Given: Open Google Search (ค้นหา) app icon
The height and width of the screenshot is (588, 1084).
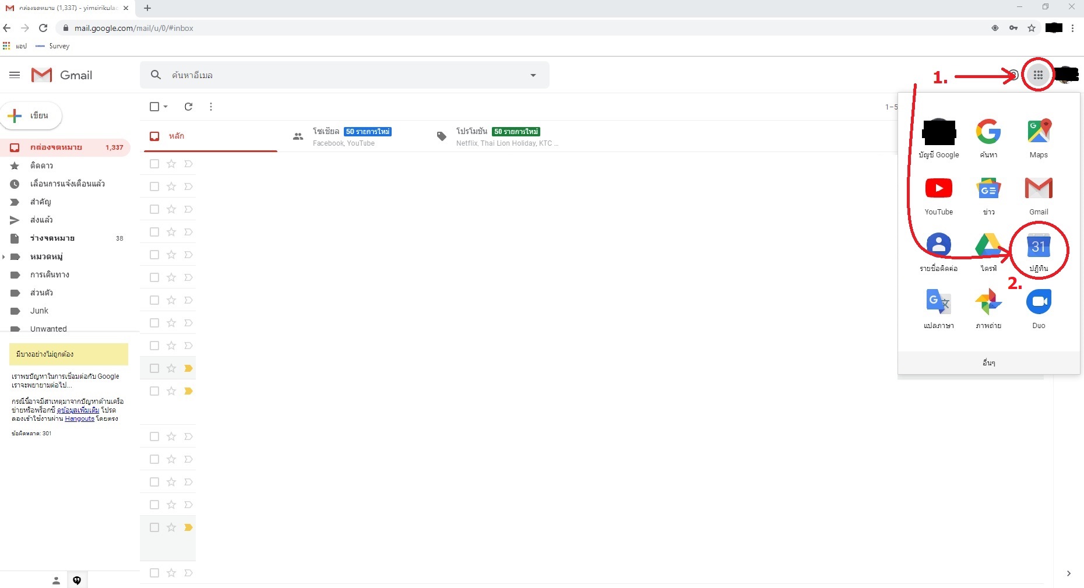Looking at the screenshot, I should 988,138.
